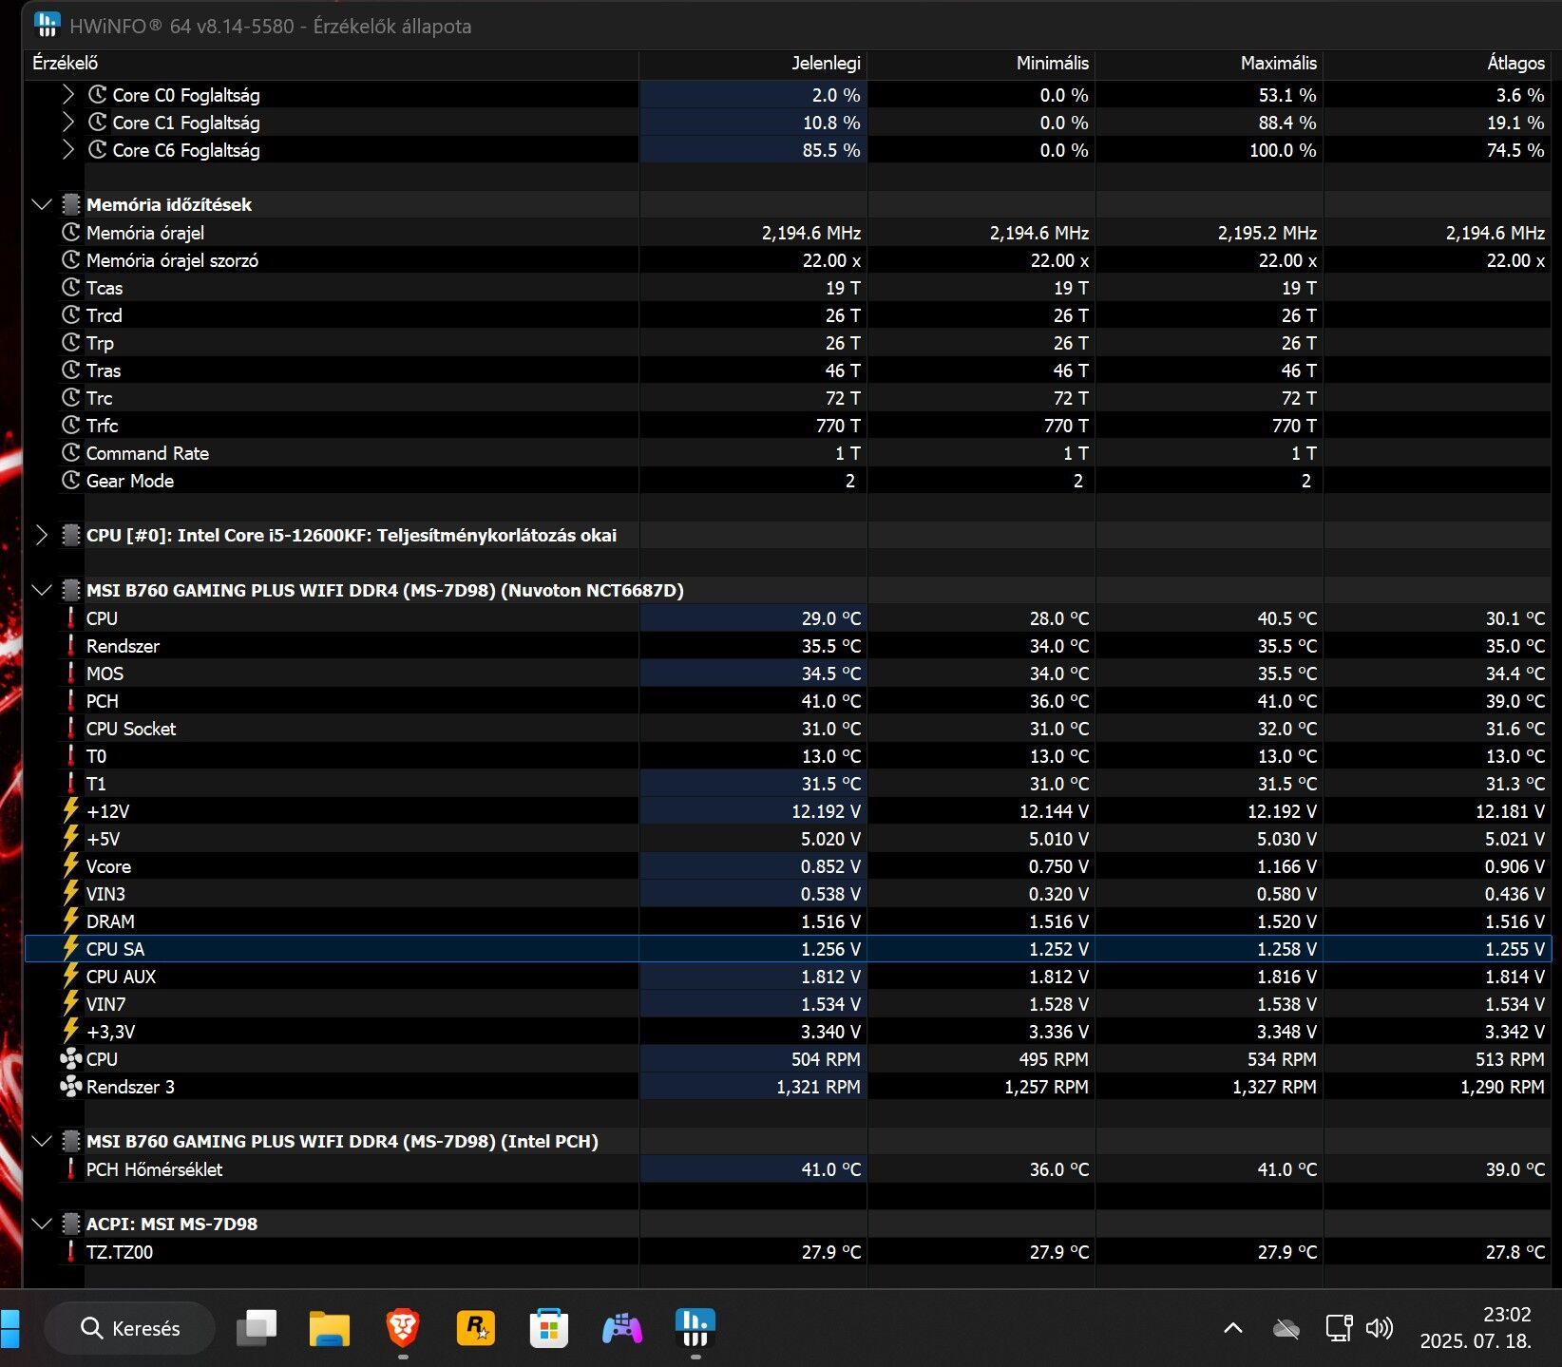Click the Átlagos column header
This screenshot has height=1367, width=1562.
point(1438,64)
